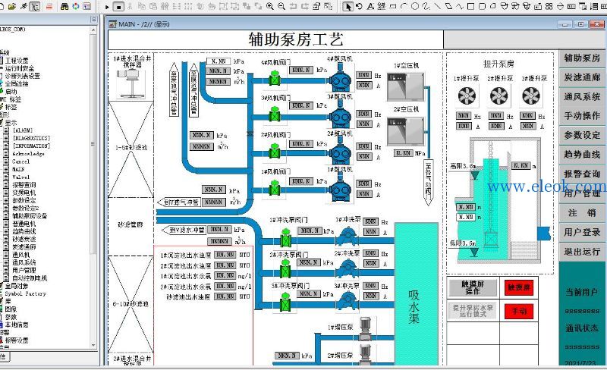Click the 退出运行 button
Screen dimensions: 607x370
582,252
